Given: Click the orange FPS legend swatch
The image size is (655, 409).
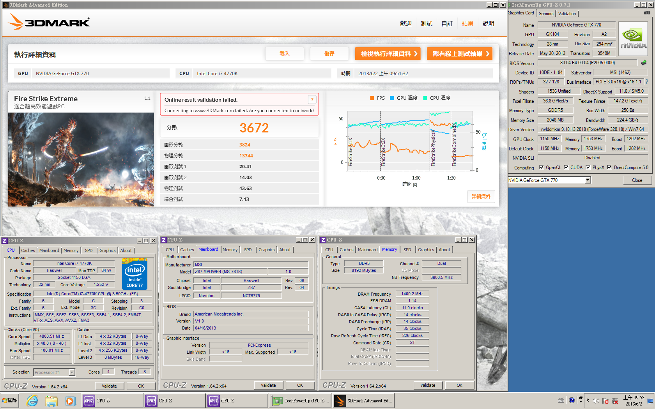Looking at the screenshot, I should pos(372,98).
